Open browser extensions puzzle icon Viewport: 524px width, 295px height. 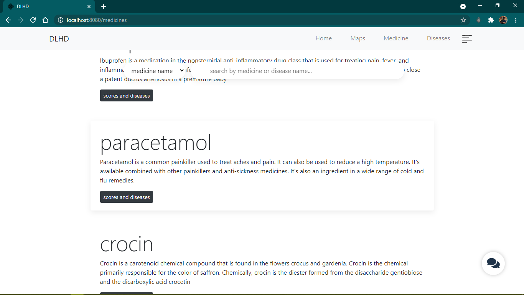tap(491, 20)
